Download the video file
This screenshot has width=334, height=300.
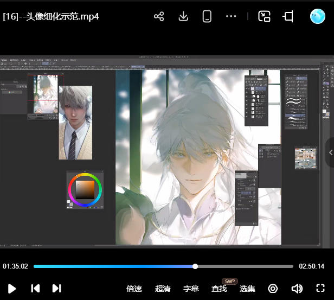pyautogui.click(x=183, y=16)
